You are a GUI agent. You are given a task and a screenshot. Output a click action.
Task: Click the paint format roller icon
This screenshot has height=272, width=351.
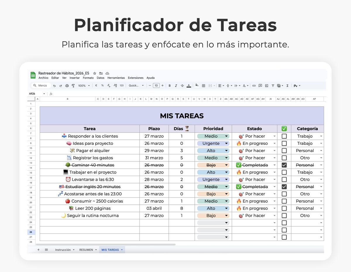point(73,86)
